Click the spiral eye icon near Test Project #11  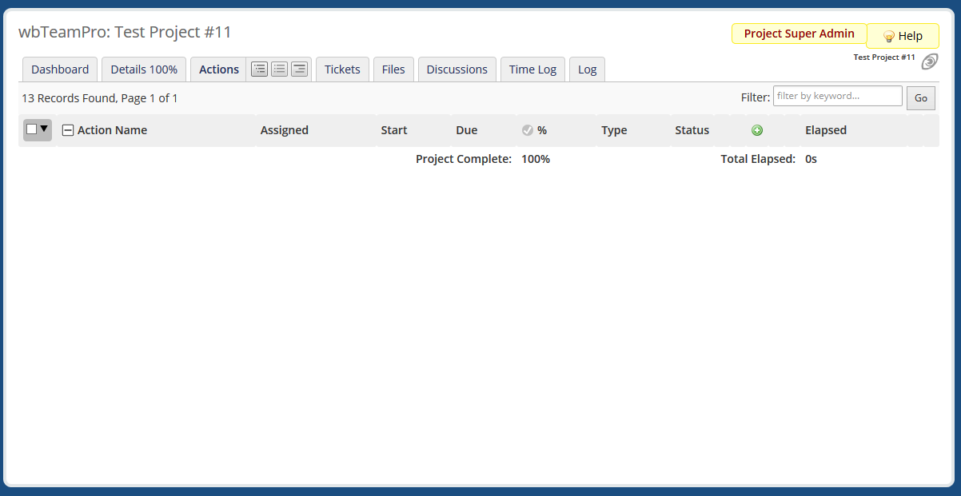tap(929, 62)
